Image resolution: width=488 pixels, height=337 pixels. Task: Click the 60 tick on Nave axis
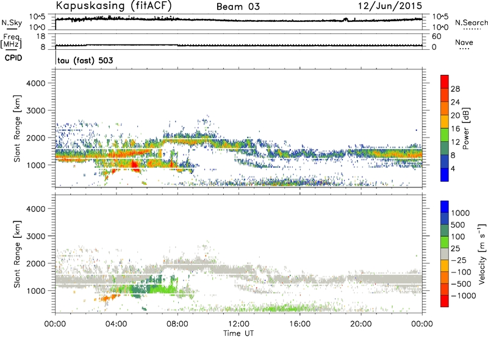436,36
